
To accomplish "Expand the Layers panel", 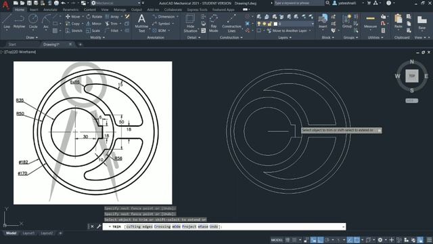I will [285, 37].
